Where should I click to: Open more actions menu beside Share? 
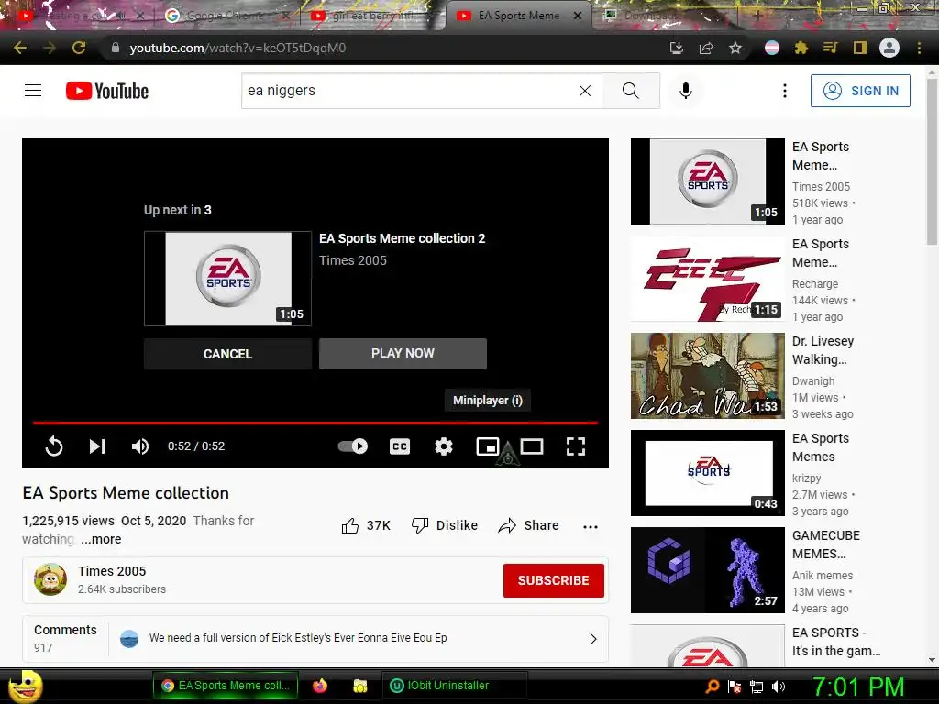(x=591, y=526)
